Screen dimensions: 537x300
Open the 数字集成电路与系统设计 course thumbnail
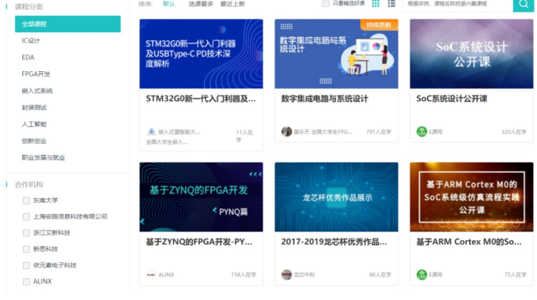coord(336,54)
